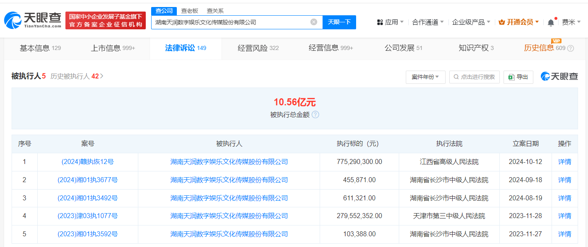Click the 点击进行搜索 search field
This screenshot has width=588, height=247.
[x=475, y=77]
